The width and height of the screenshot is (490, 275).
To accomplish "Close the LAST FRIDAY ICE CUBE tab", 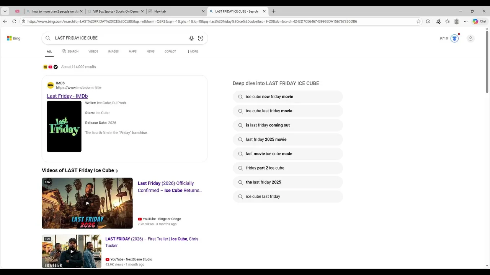I will tap(264, 11).
